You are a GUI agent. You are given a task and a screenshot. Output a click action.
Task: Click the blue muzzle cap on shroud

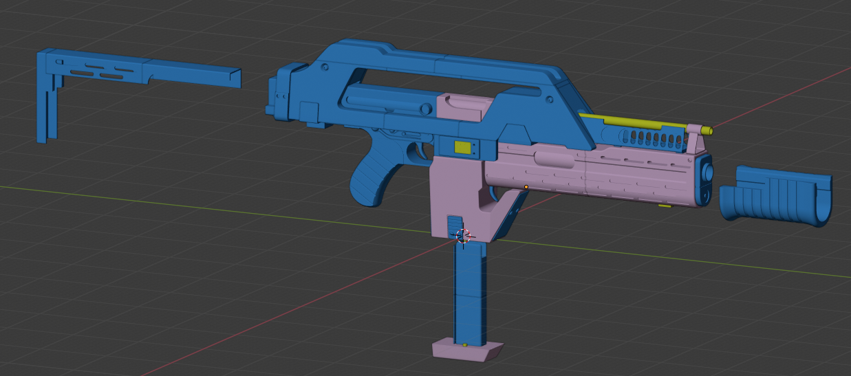[707, 181]
